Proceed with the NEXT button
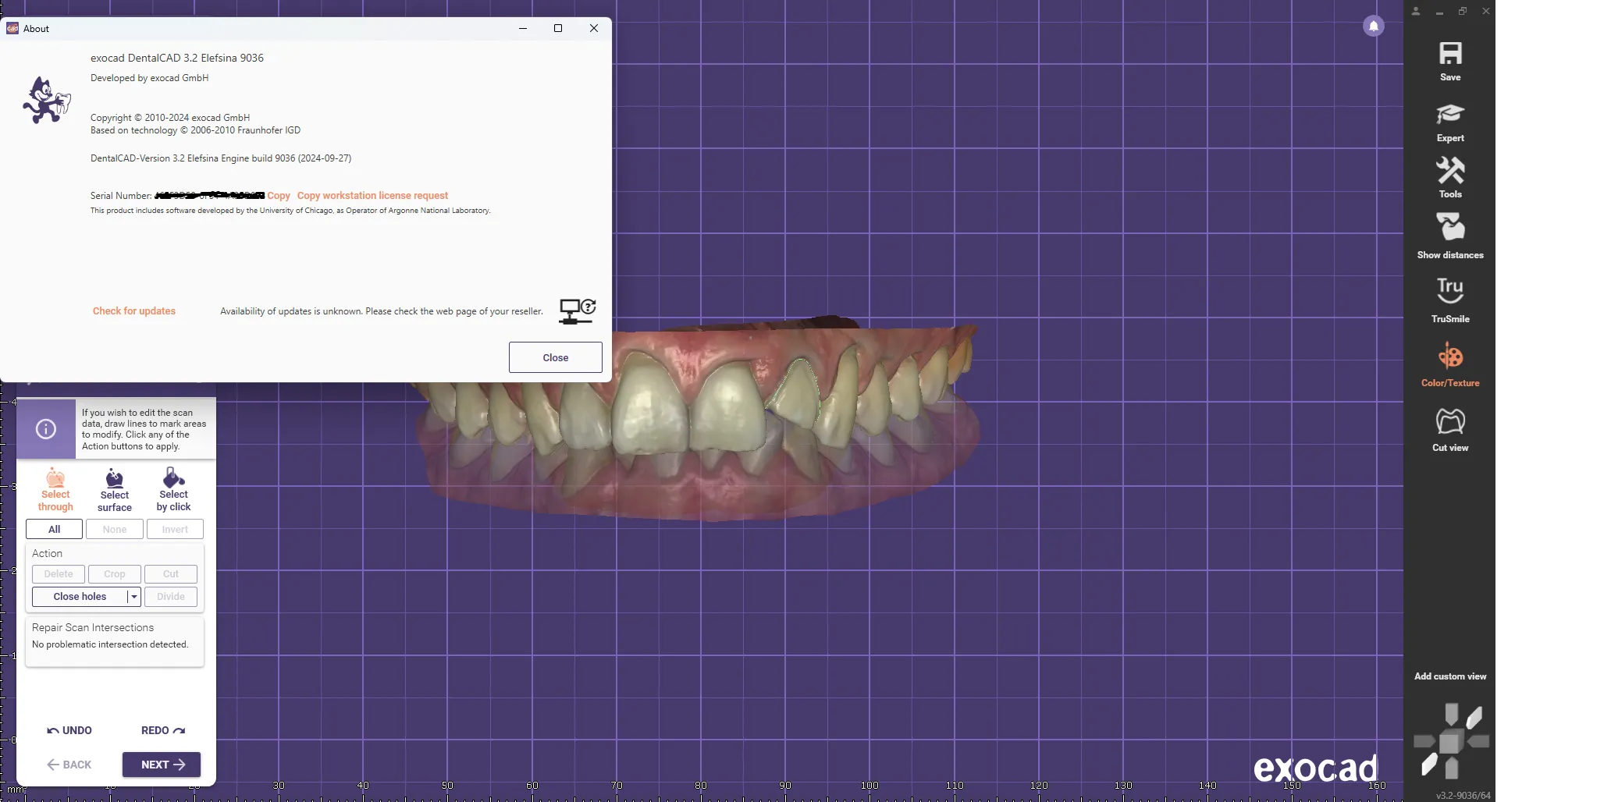The image size is (1611, 802). 162,765
